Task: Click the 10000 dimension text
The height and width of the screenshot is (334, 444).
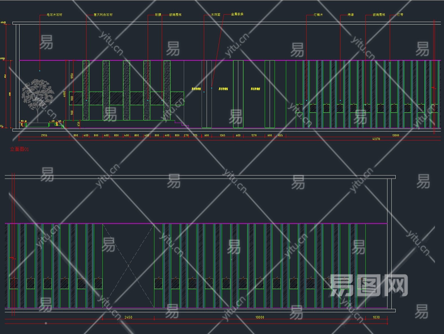Action: click(x=260, y=317)
